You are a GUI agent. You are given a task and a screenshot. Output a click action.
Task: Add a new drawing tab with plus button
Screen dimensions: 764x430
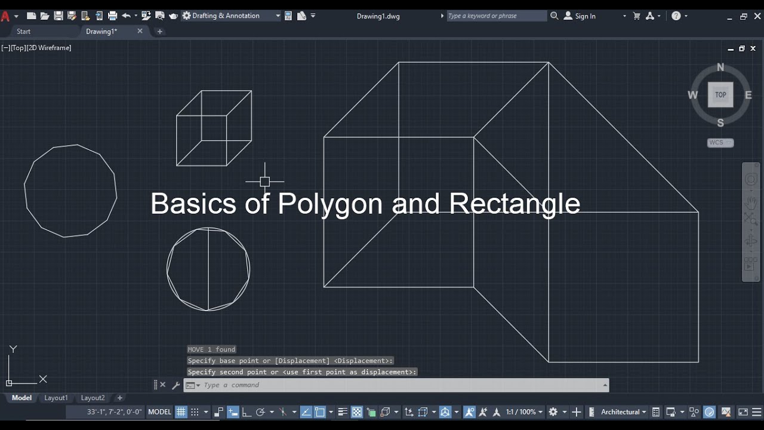(x=160, y=31)
